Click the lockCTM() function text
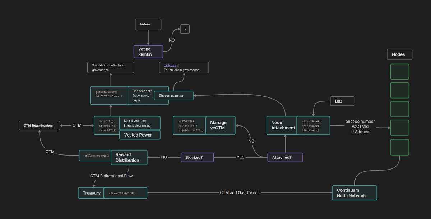This screenshot has width=431, height=219. 106,121
